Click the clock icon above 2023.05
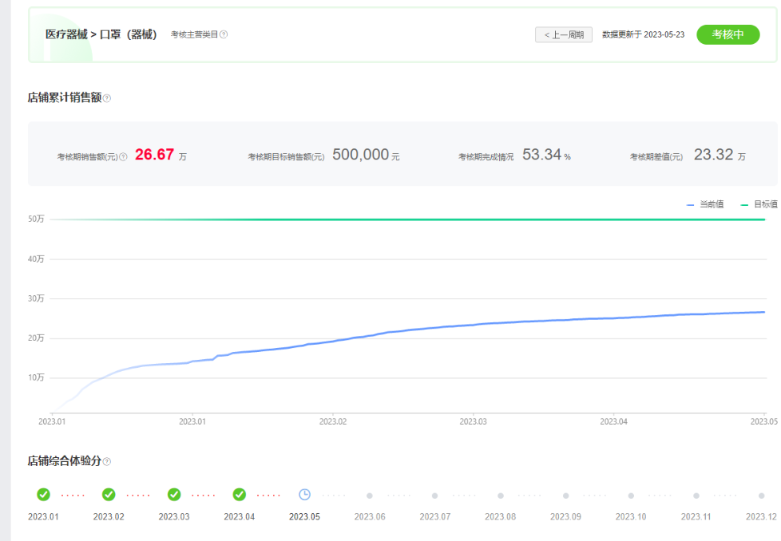 304,494
